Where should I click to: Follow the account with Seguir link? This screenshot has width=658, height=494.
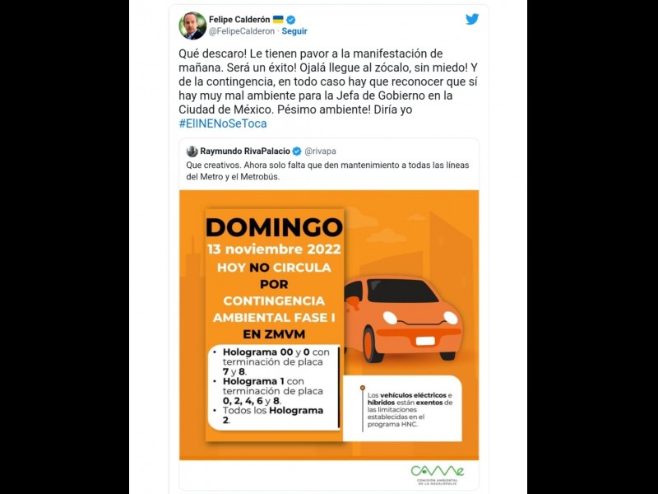pyautogui.click(x=294, y=31)
